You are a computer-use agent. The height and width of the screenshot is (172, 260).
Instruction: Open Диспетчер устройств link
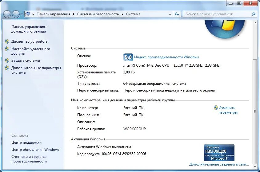tap(29, 41)
